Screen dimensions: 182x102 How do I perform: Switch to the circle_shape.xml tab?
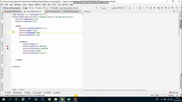[x=54, y=11]
